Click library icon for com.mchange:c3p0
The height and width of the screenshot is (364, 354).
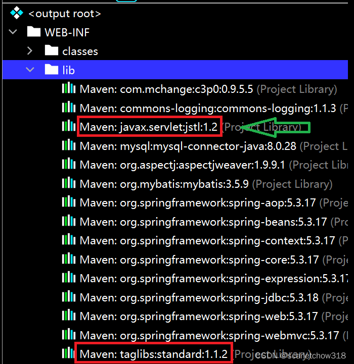(x=69, y=88)
